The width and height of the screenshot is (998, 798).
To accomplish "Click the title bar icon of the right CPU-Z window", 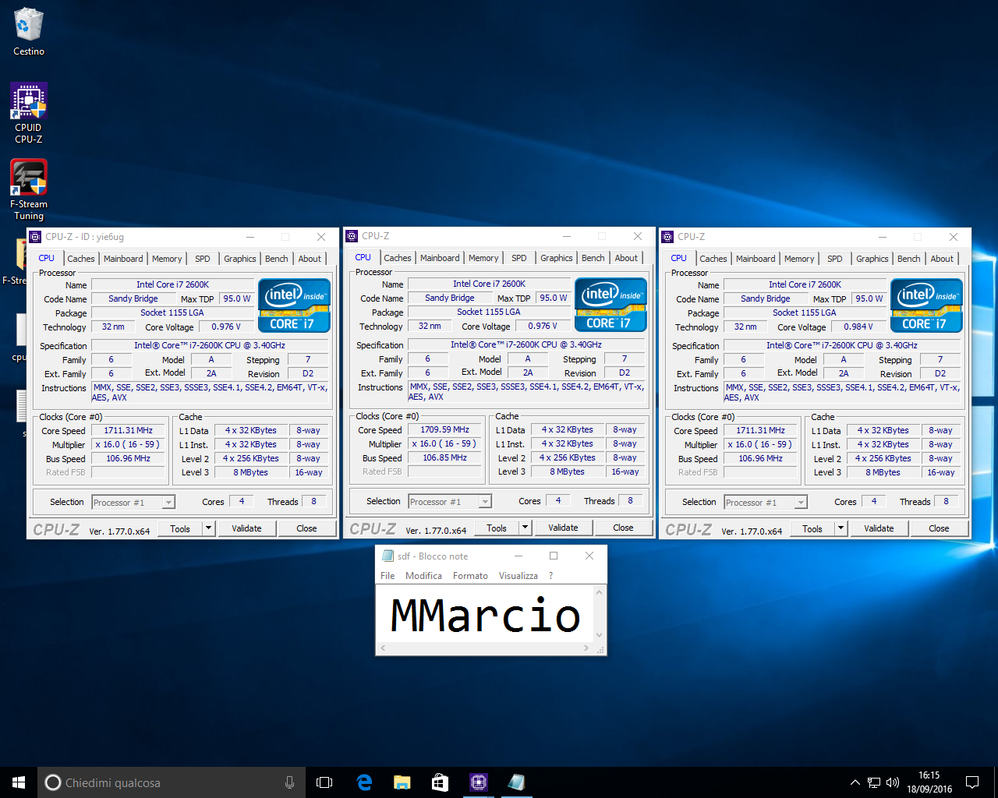I will (667, 237).
